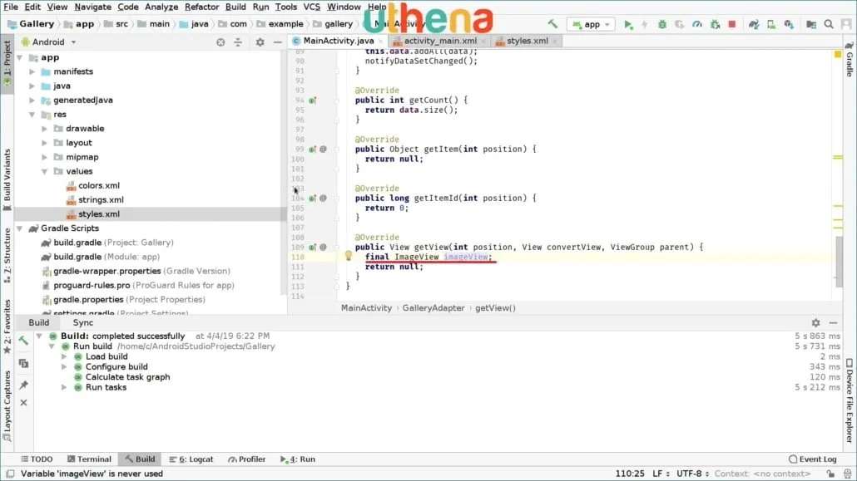Open the Logcat tool window

(x=191, y=459)
